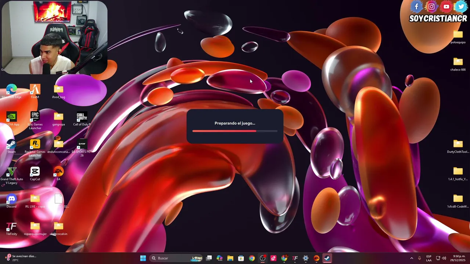Switch to OBS Studio in the taskbar

point(263,258)
